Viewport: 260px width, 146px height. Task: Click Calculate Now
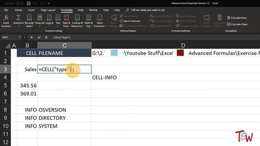(x=237, y=18)
